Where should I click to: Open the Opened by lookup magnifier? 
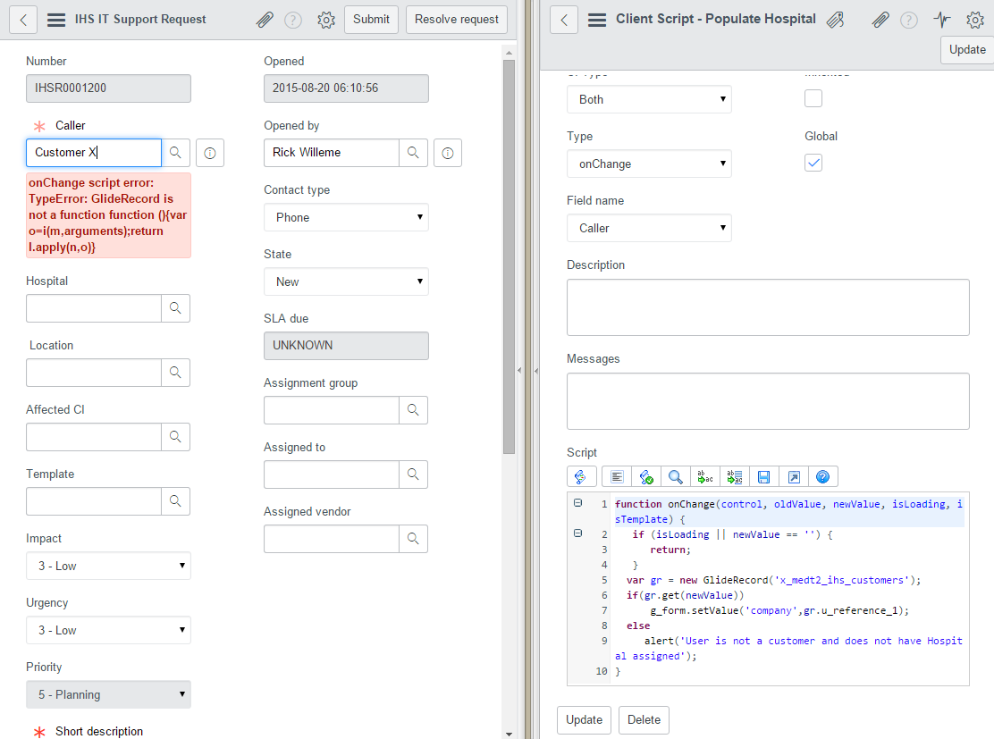pyautogui.click(x=413, y=153)
